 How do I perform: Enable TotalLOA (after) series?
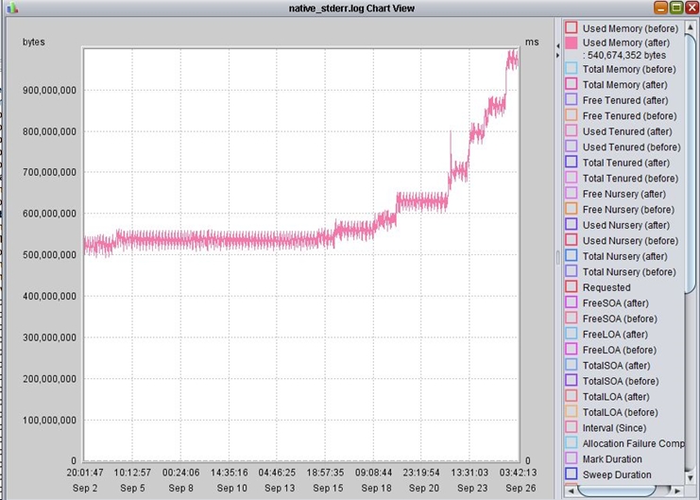pos(571,396)
